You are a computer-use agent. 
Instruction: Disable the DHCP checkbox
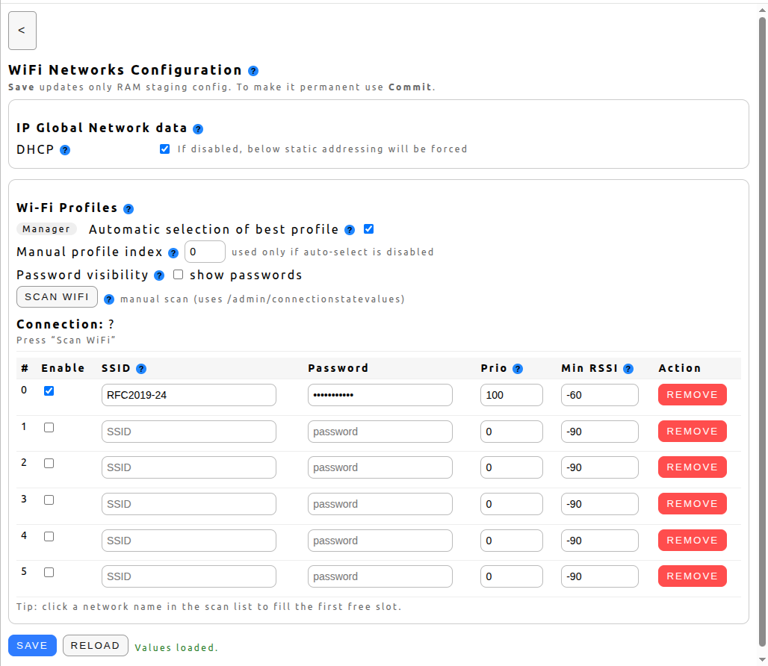click(165, 149)
